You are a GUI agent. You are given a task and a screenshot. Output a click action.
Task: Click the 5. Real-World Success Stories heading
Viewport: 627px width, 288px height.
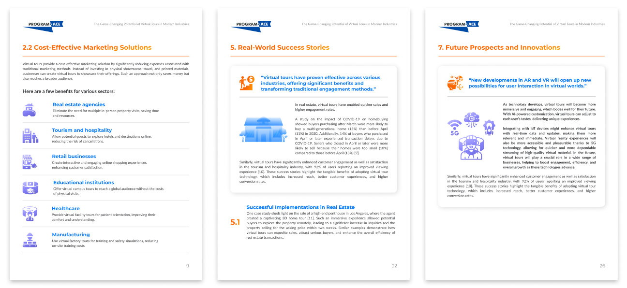(281, 47)
